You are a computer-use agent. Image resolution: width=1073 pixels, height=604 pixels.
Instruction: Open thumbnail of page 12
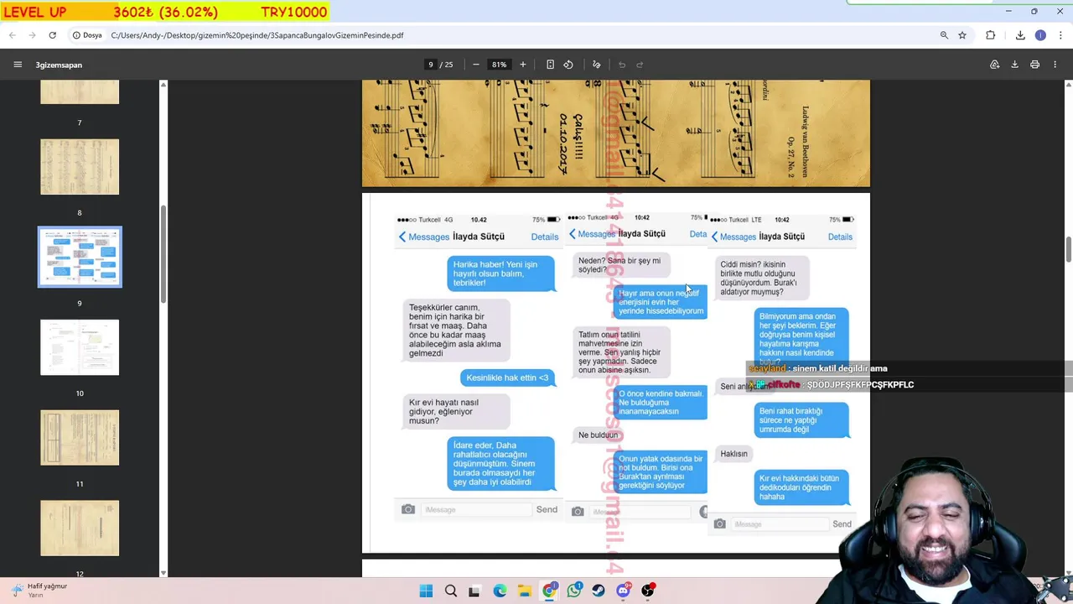coord(80,528)
